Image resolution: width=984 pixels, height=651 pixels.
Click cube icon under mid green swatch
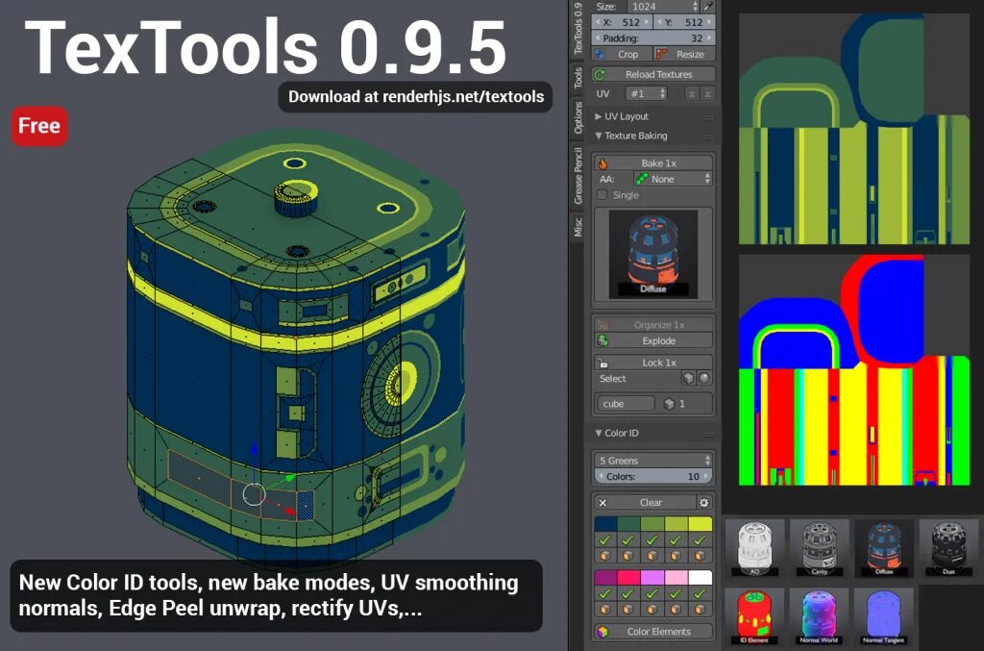coord(652,556)
